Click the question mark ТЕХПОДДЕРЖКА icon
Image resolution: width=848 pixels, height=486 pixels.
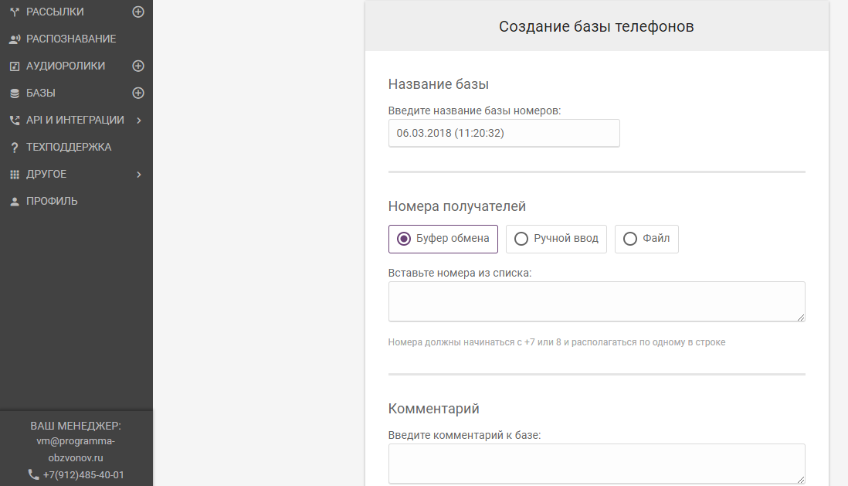pyautogui.click(x=14, y=147)
